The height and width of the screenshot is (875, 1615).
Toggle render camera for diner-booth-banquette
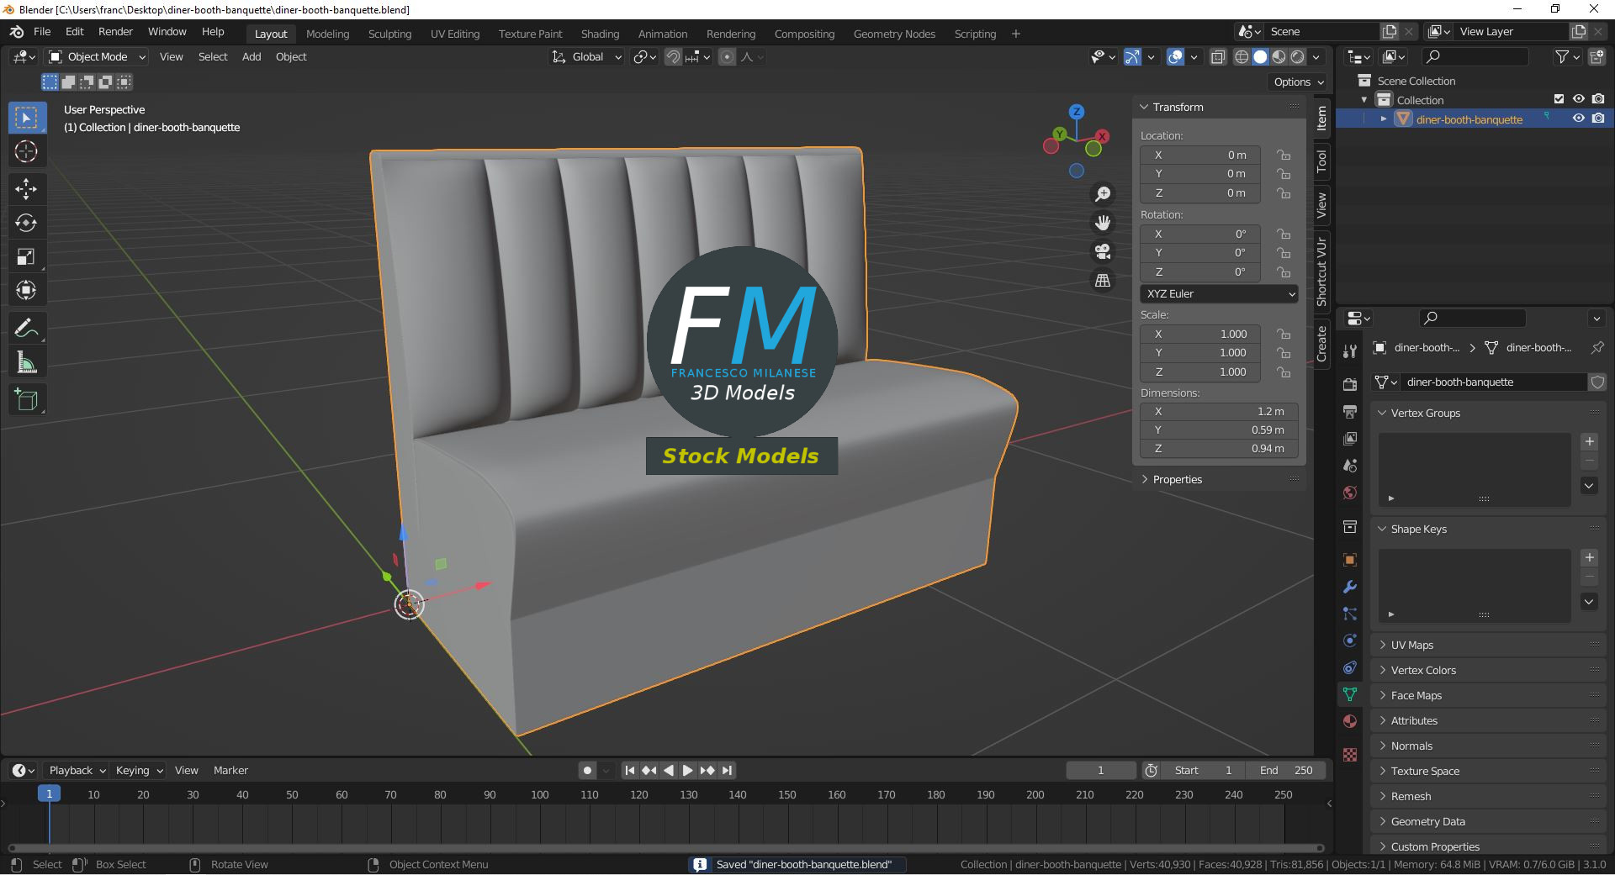point(1598,119)
